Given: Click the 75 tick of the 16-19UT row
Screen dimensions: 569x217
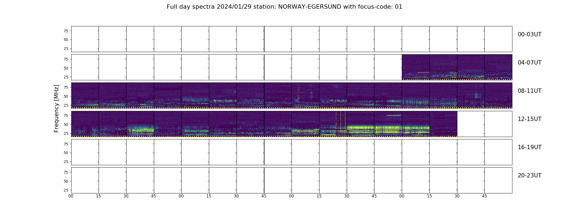Looking at the screenshot, I should point(66,144).
